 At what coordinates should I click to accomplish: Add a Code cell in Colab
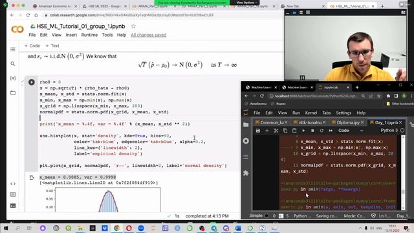(x=32, y=46)
